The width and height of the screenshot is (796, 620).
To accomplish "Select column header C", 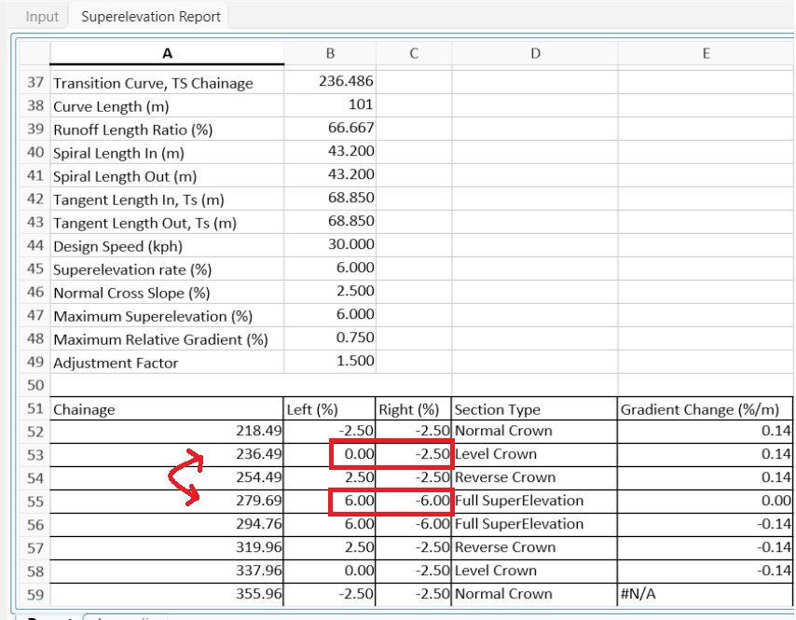I will tap(412, 53).
